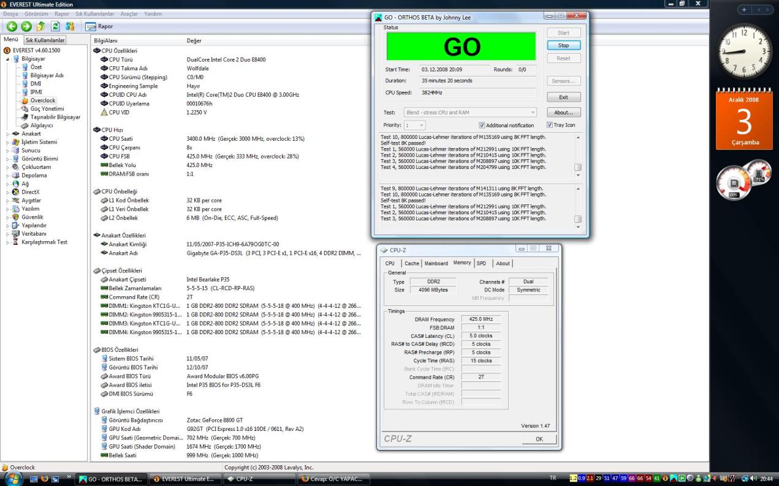Switch to the About tab in CPU-Z
This screenshot has height=486, width=779.
click(x=503, y=263)
